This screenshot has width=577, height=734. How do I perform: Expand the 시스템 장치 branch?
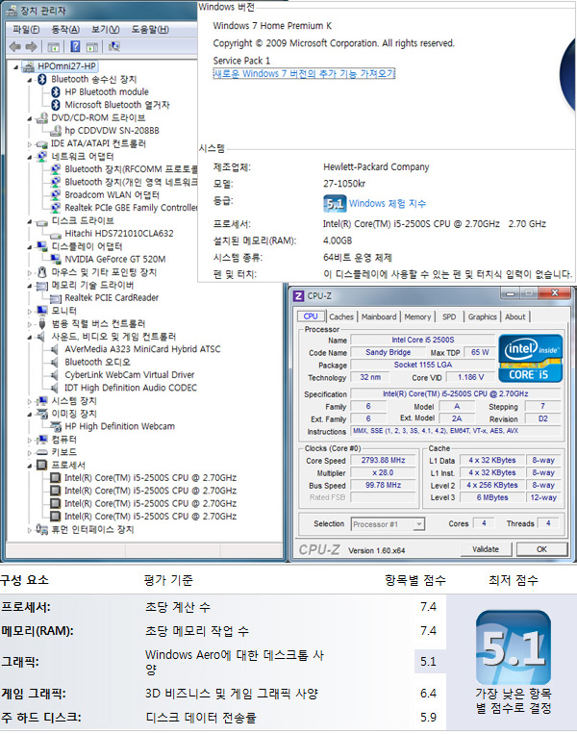[x=30, y=402]
